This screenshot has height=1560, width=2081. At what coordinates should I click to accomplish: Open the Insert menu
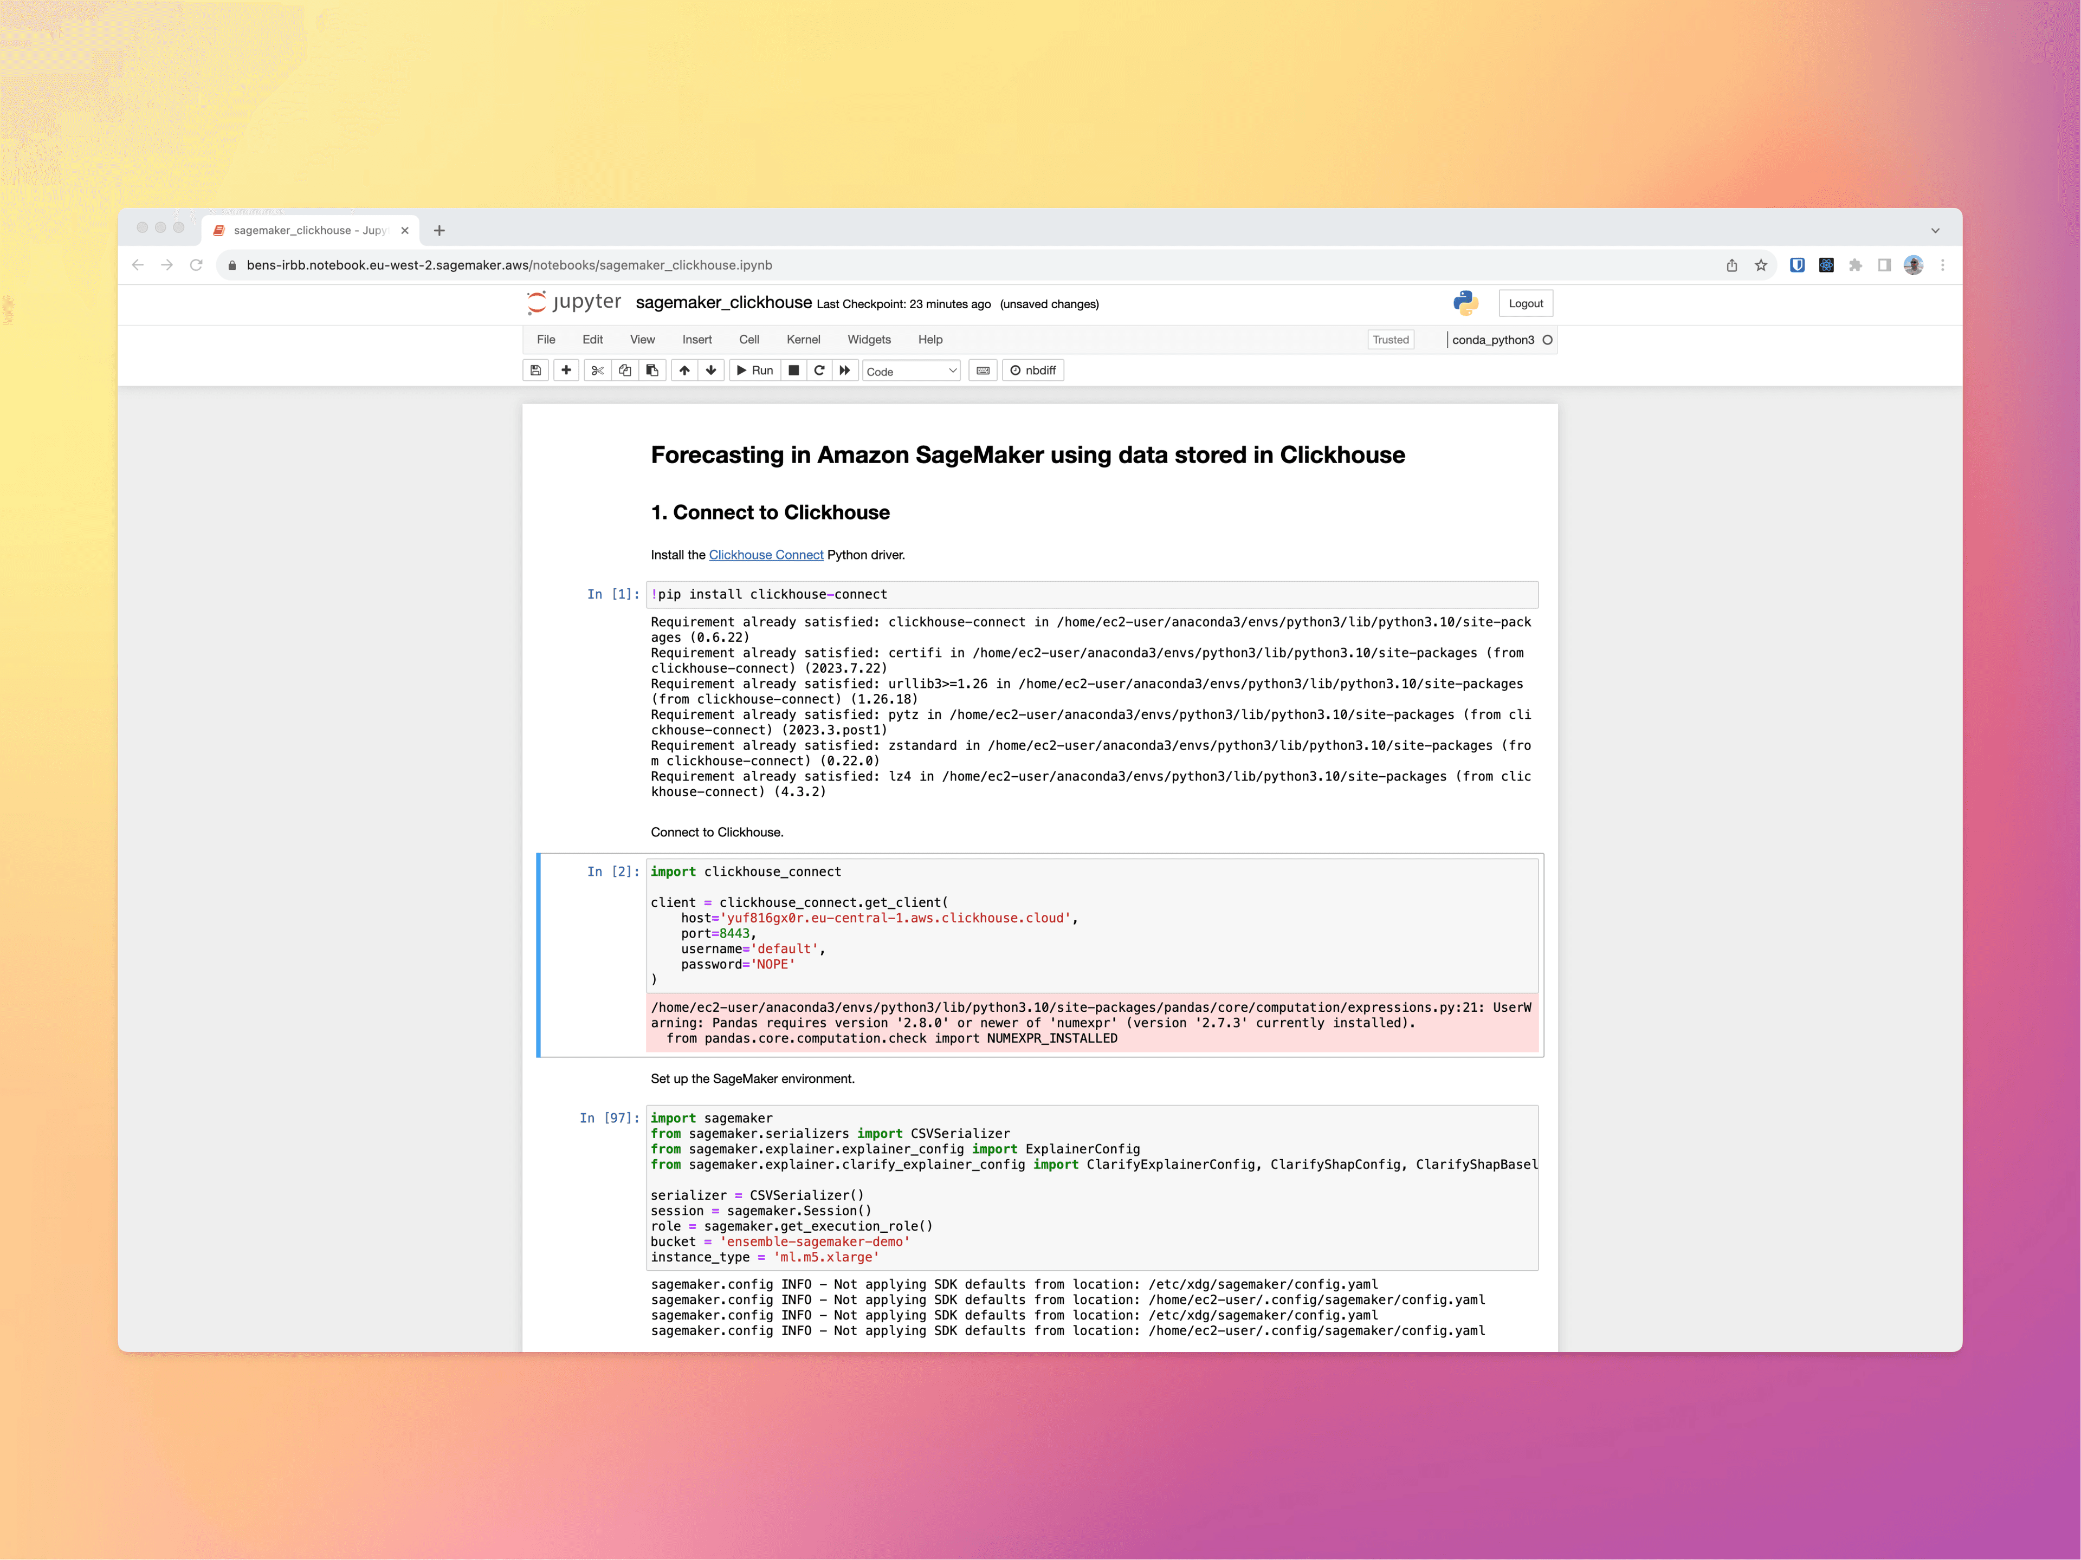click(x=697, y=340)
